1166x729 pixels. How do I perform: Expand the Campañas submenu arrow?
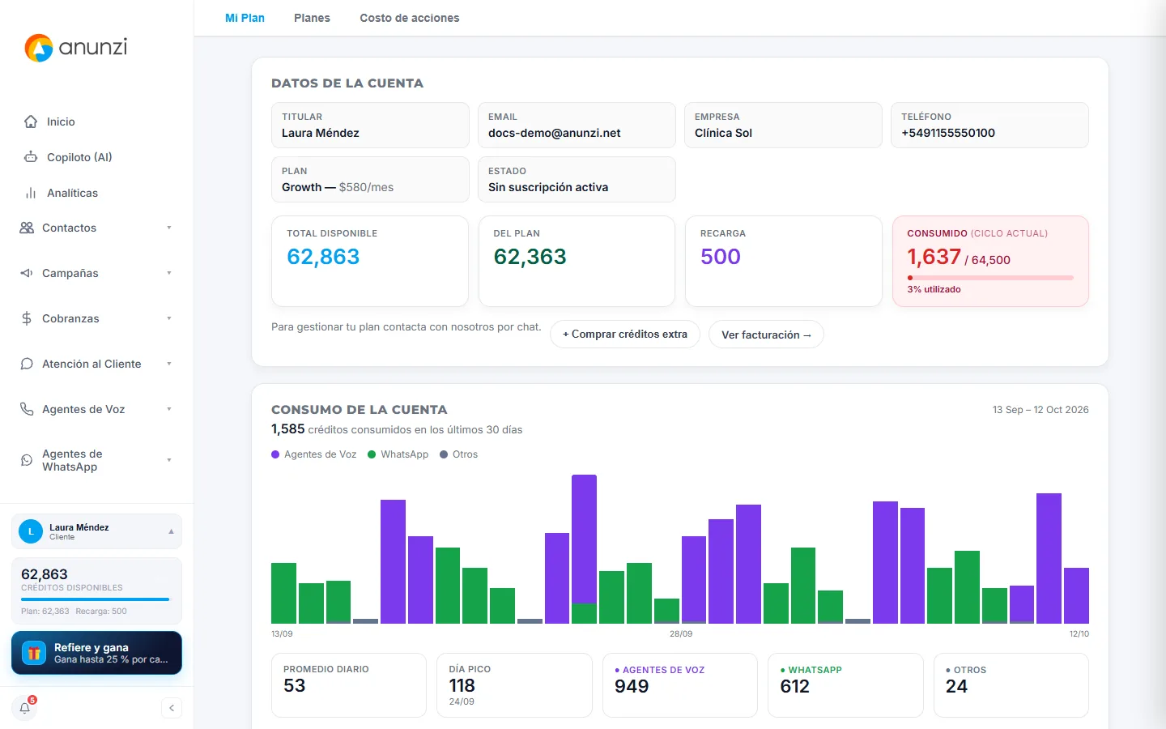click(169, 273)
